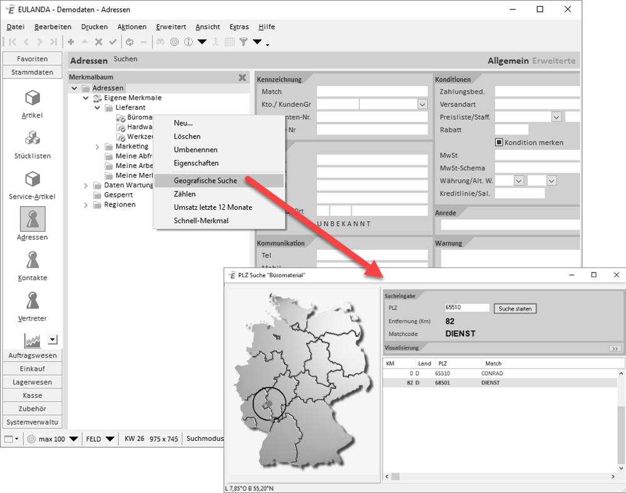Open the Aktionen menu

pyautogui.click(x=131, y=27)
